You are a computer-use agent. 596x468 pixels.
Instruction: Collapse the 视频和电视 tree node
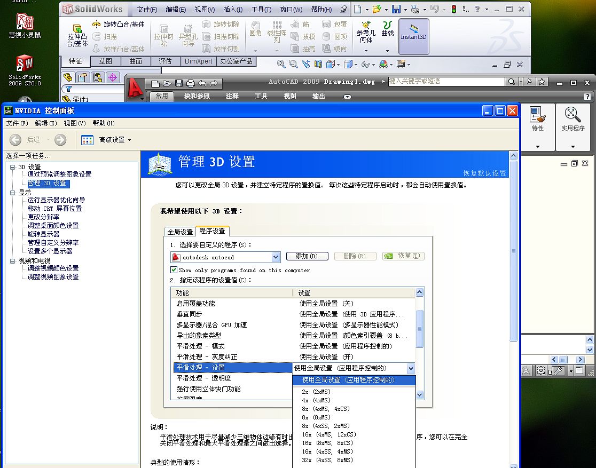[12, 260]
